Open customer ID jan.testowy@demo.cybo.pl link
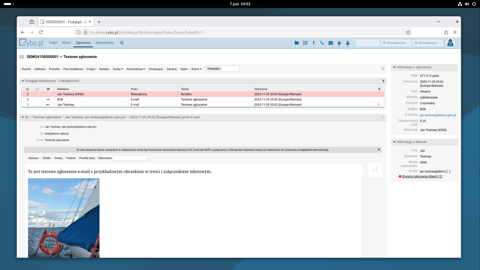The image size is (480, 270). (x=438, y=115)
